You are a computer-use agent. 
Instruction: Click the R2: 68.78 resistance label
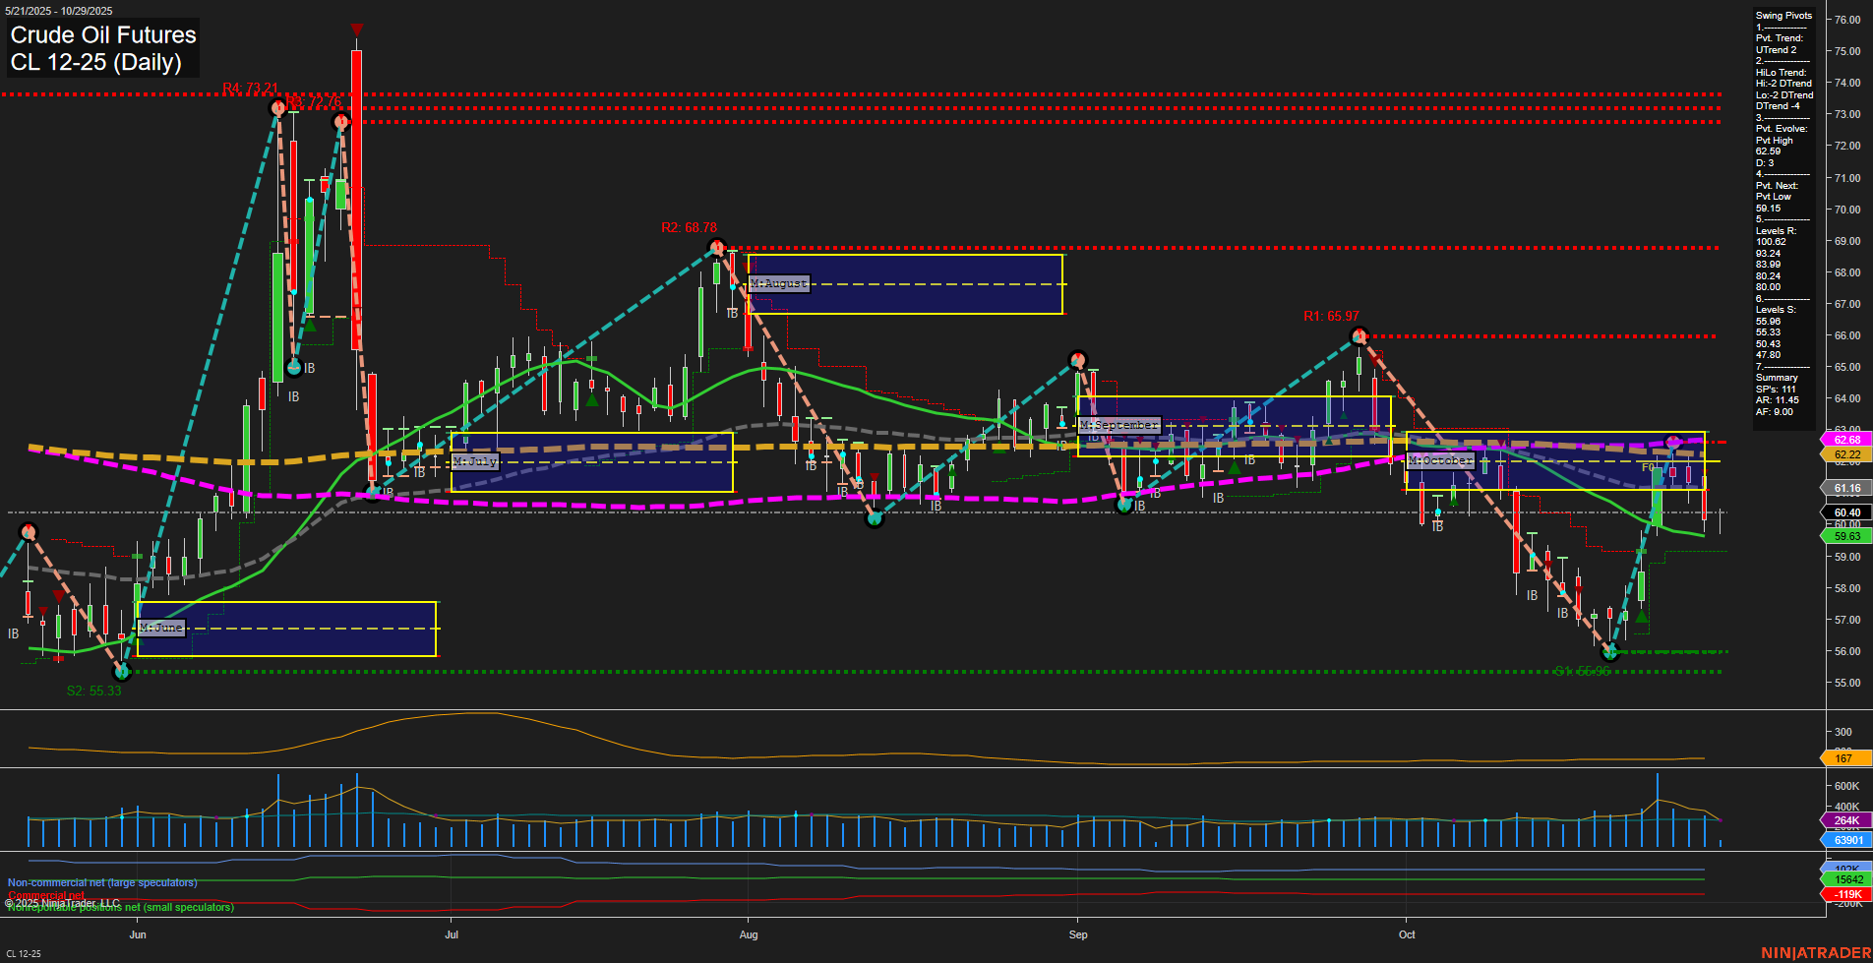(x=687, y=227)
